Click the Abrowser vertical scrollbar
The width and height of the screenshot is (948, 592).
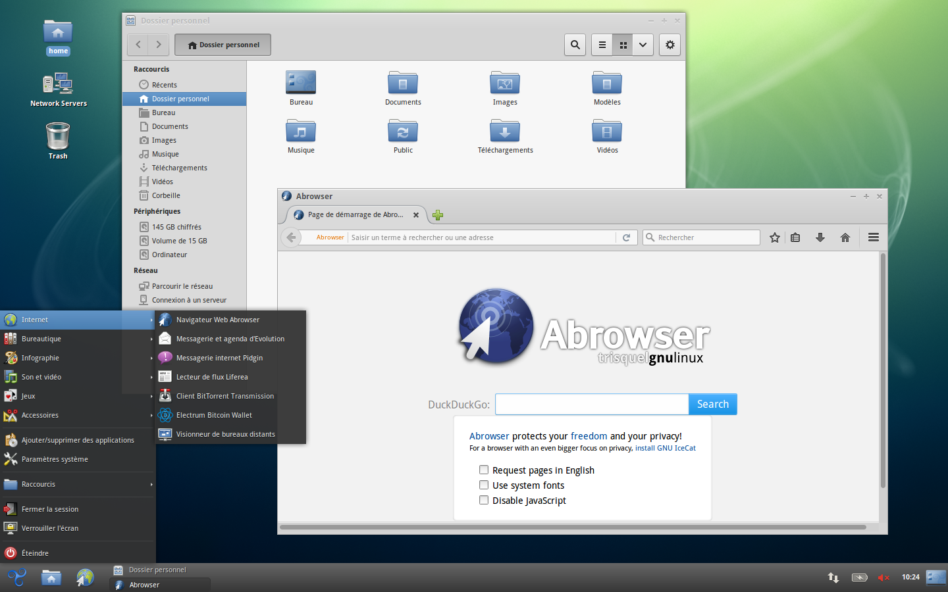(883, 370)
